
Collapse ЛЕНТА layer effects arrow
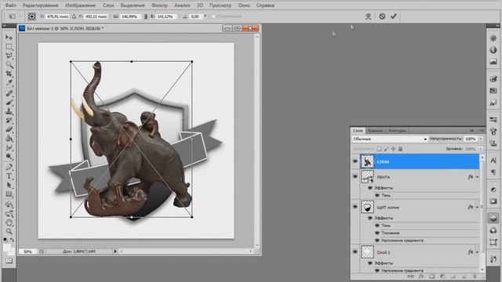click(x=477, y=177)
